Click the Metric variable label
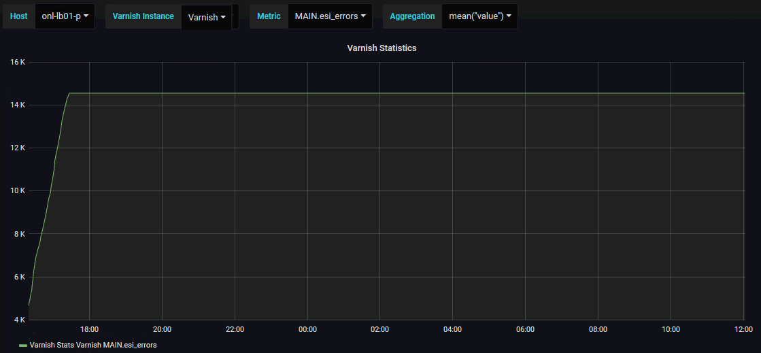This screenshot has height=353, width=761. [x=269, y=16]
